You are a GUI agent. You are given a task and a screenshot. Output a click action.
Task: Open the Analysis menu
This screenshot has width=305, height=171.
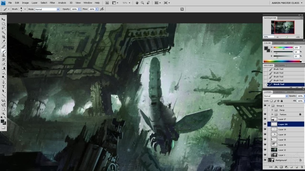pos(62,3)
